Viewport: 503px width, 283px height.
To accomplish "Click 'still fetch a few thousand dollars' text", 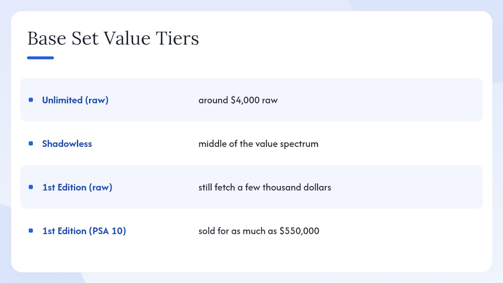I will click(x=264, y=187).
